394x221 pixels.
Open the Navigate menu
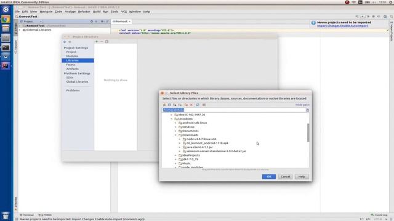click(46, 12)
